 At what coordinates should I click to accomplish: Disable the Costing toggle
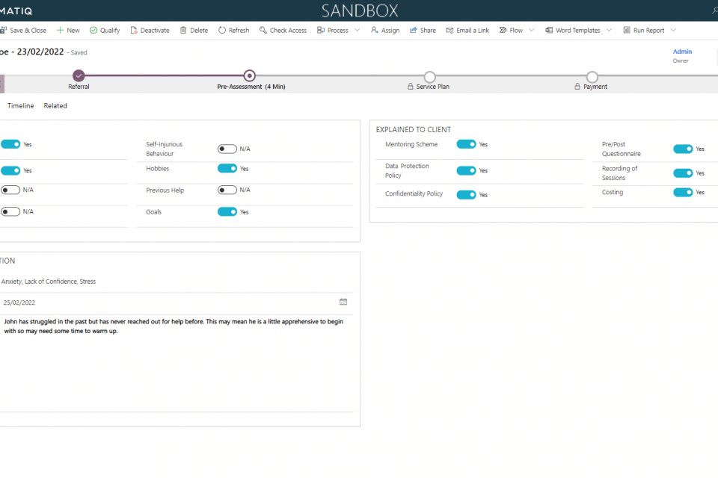coord(683,192)
